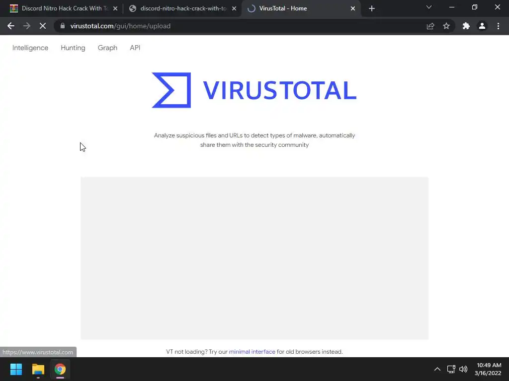Open the Windows Start menu
509x381 pixels.
pyautogui.click(x=16, y=369)
